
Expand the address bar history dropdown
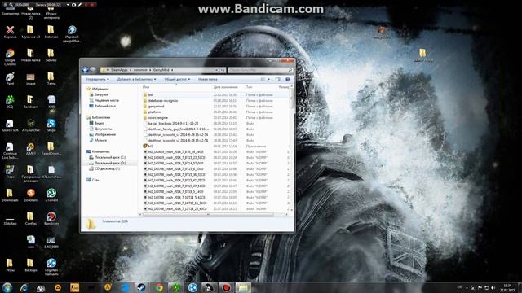coord(216,70)
